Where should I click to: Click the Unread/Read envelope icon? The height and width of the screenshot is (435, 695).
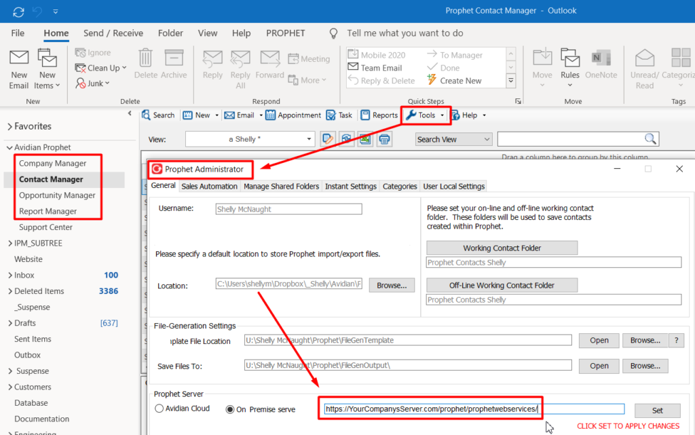[645, 58]
